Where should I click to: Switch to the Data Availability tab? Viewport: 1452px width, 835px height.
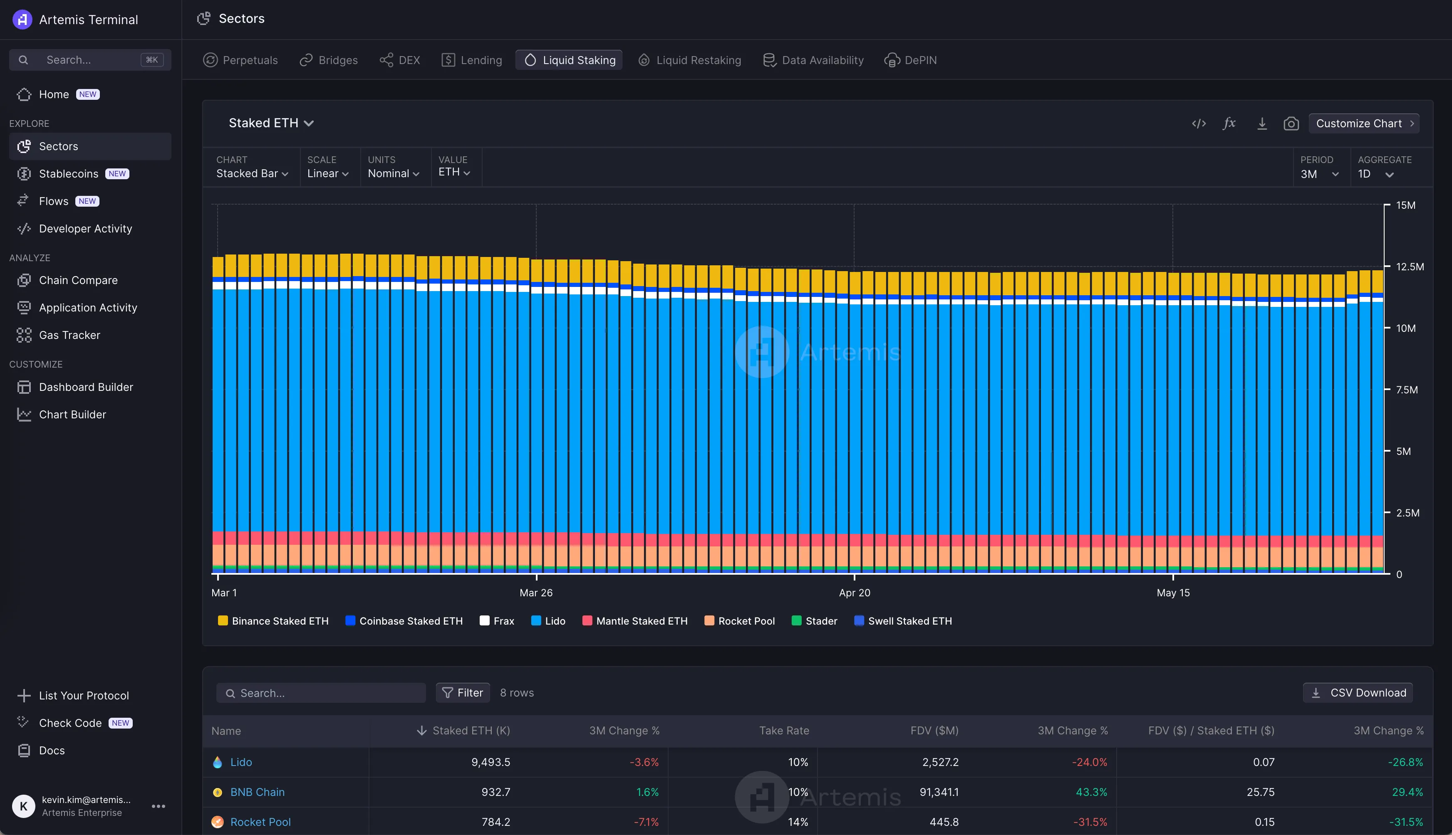[x=813, y=60]
